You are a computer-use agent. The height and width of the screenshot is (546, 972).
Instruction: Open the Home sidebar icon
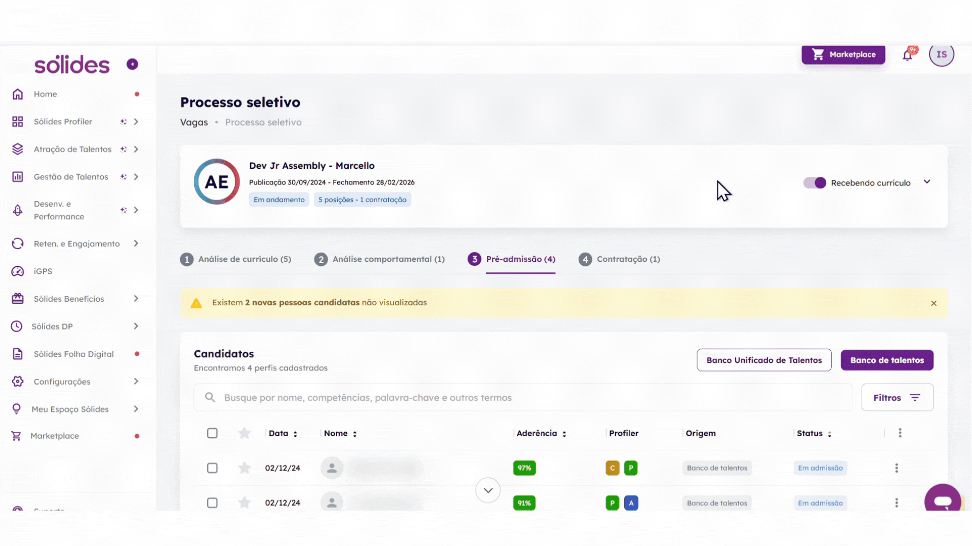18,94
